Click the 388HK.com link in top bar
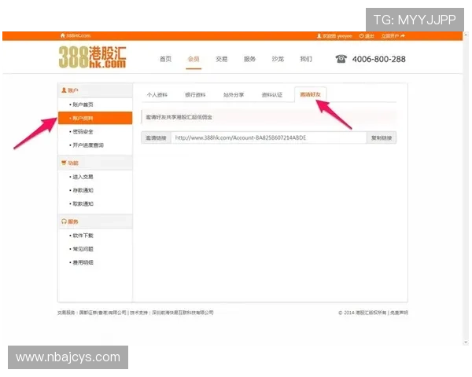The image size is (472, 377). click(x=78, y=35)
